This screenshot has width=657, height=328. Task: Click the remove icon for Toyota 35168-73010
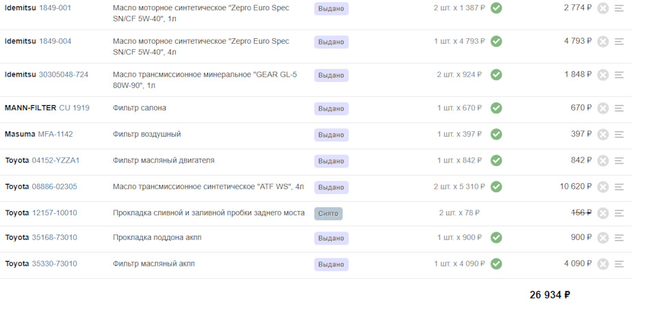602,238
